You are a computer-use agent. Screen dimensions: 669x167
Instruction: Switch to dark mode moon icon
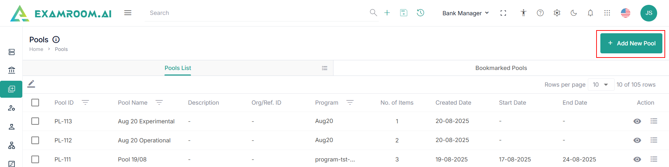(574, 13)
